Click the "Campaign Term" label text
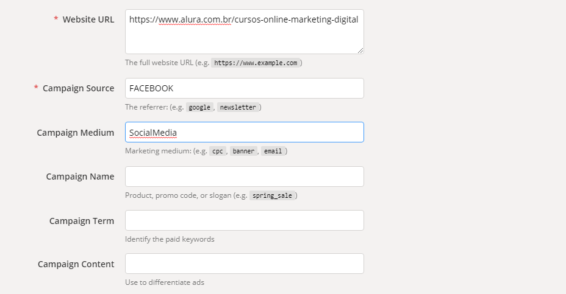 [82, 221]
